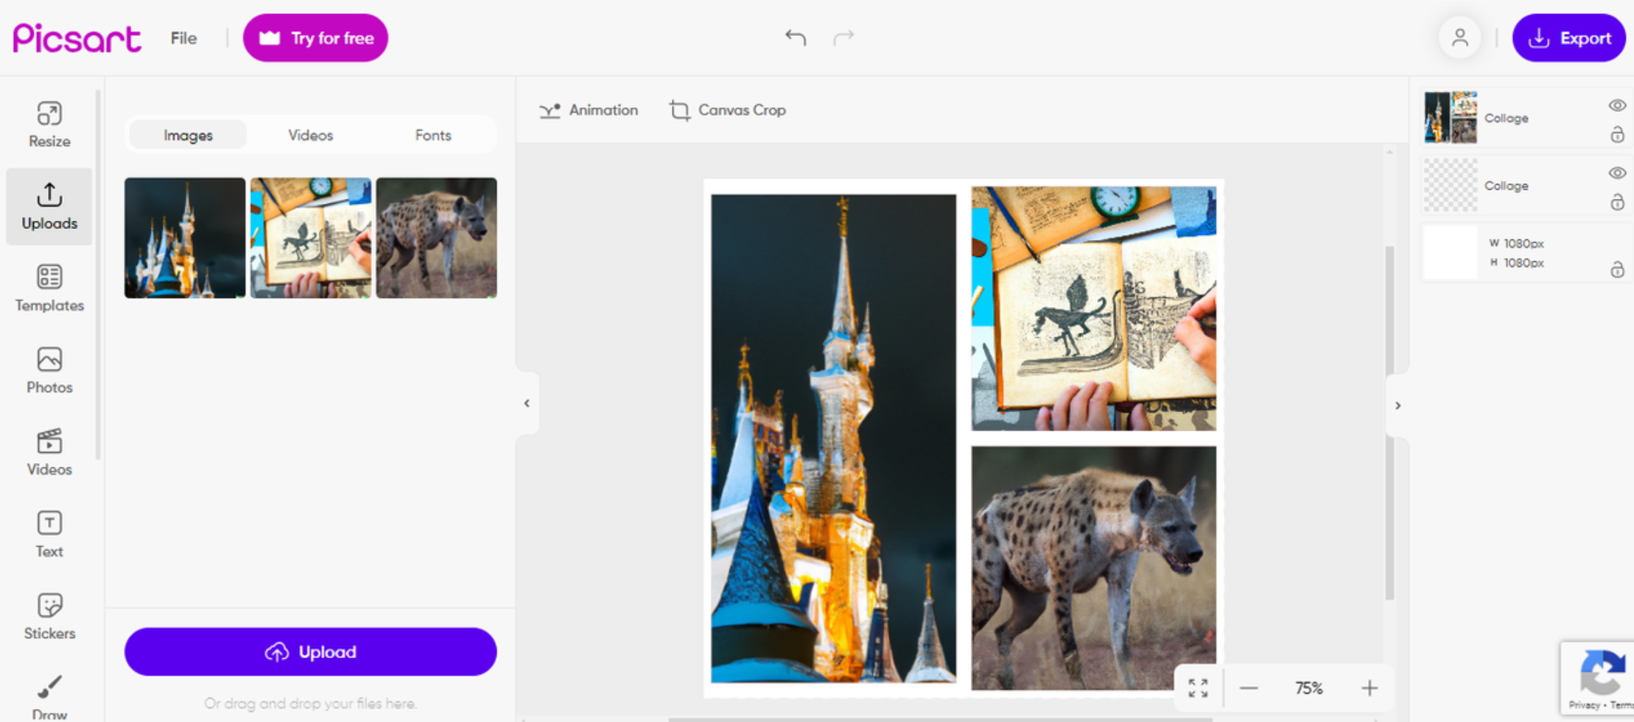Lock the second Collage layer
The height and width of the screenshot is (722, 1634).
point(1618,202)
